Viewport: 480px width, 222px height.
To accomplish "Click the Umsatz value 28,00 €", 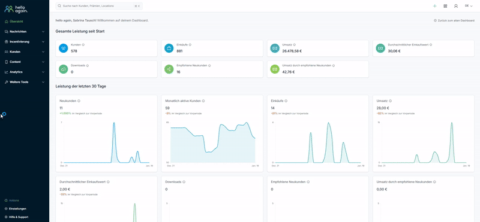I will tap(383, 108).
